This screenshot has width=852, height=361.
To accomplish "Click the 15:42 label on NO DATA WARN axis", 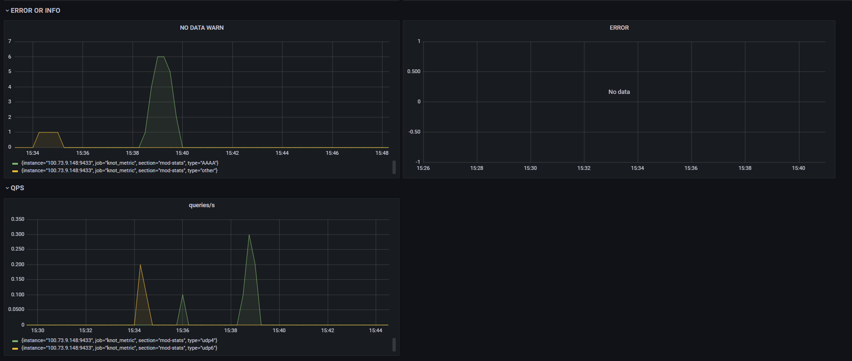I will 232,153.
